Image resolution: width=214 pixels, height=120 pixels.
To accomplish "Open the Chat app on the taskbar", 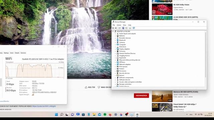I will coord(73,115).
